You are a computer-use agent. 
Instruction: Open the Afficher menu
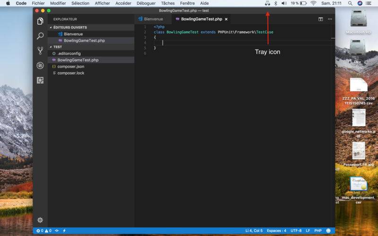102,3
